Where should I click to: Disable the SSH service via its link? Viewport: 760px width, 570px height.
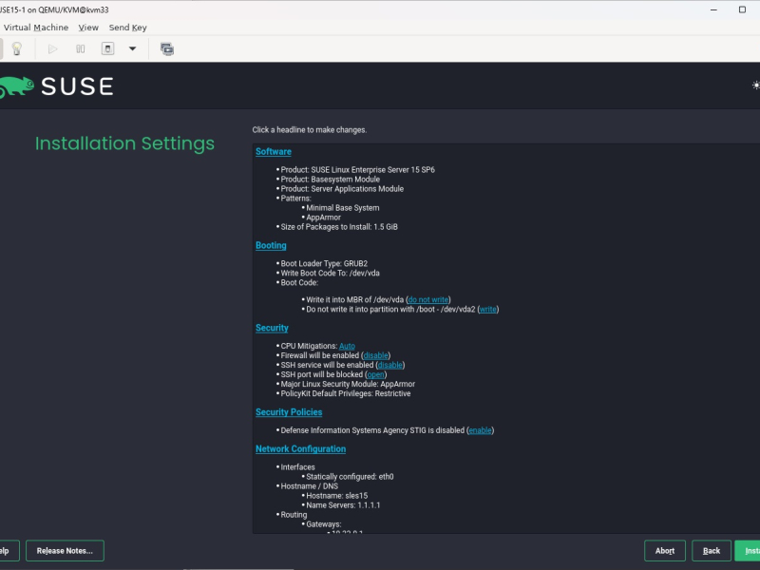click(390, 365)
